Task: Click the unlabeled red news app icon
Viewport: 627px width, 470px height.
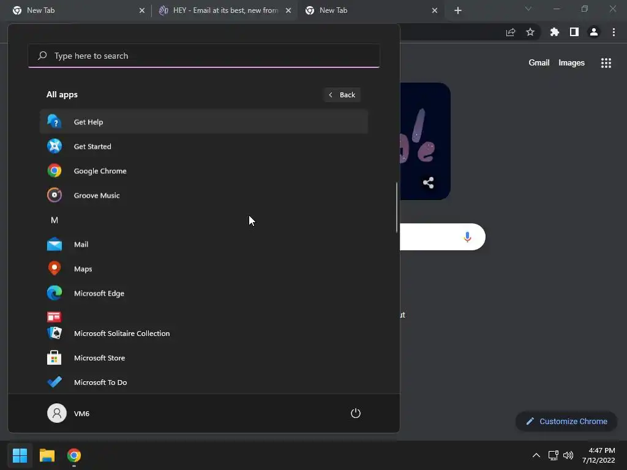Action: [x=54, y=317]
